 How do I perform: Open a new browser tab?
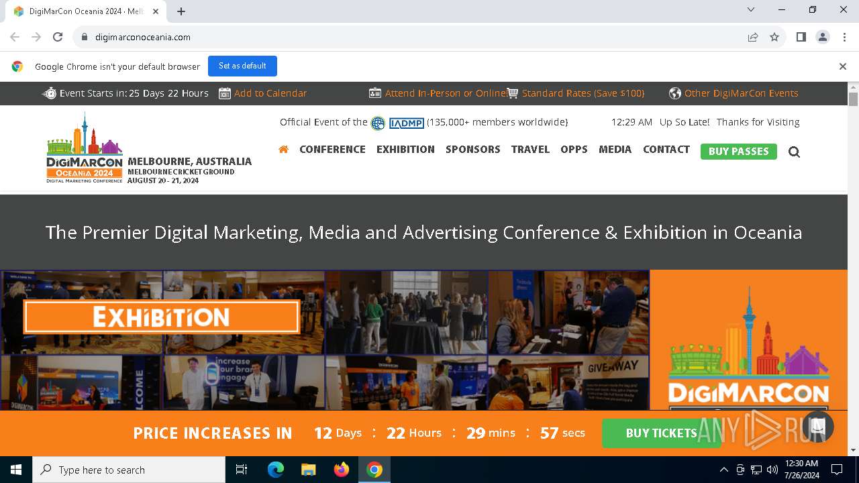tap(181, 11)
